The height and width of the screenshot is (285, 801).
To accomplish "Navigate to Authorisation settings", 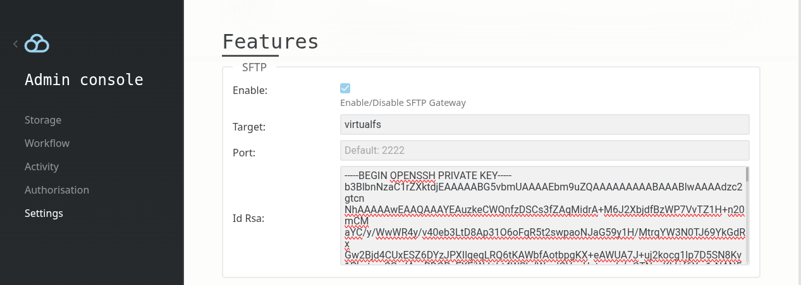I will tap(57, 190).
